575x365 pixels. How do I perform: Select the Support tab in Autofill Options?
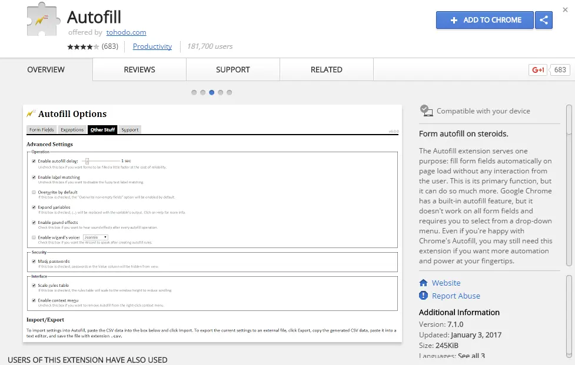coord(130,129)
